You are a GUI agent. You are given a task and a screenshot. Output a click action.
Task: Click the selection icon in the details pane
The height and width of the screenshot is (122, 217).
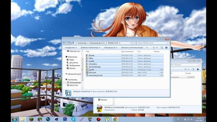tap(68, 93)
